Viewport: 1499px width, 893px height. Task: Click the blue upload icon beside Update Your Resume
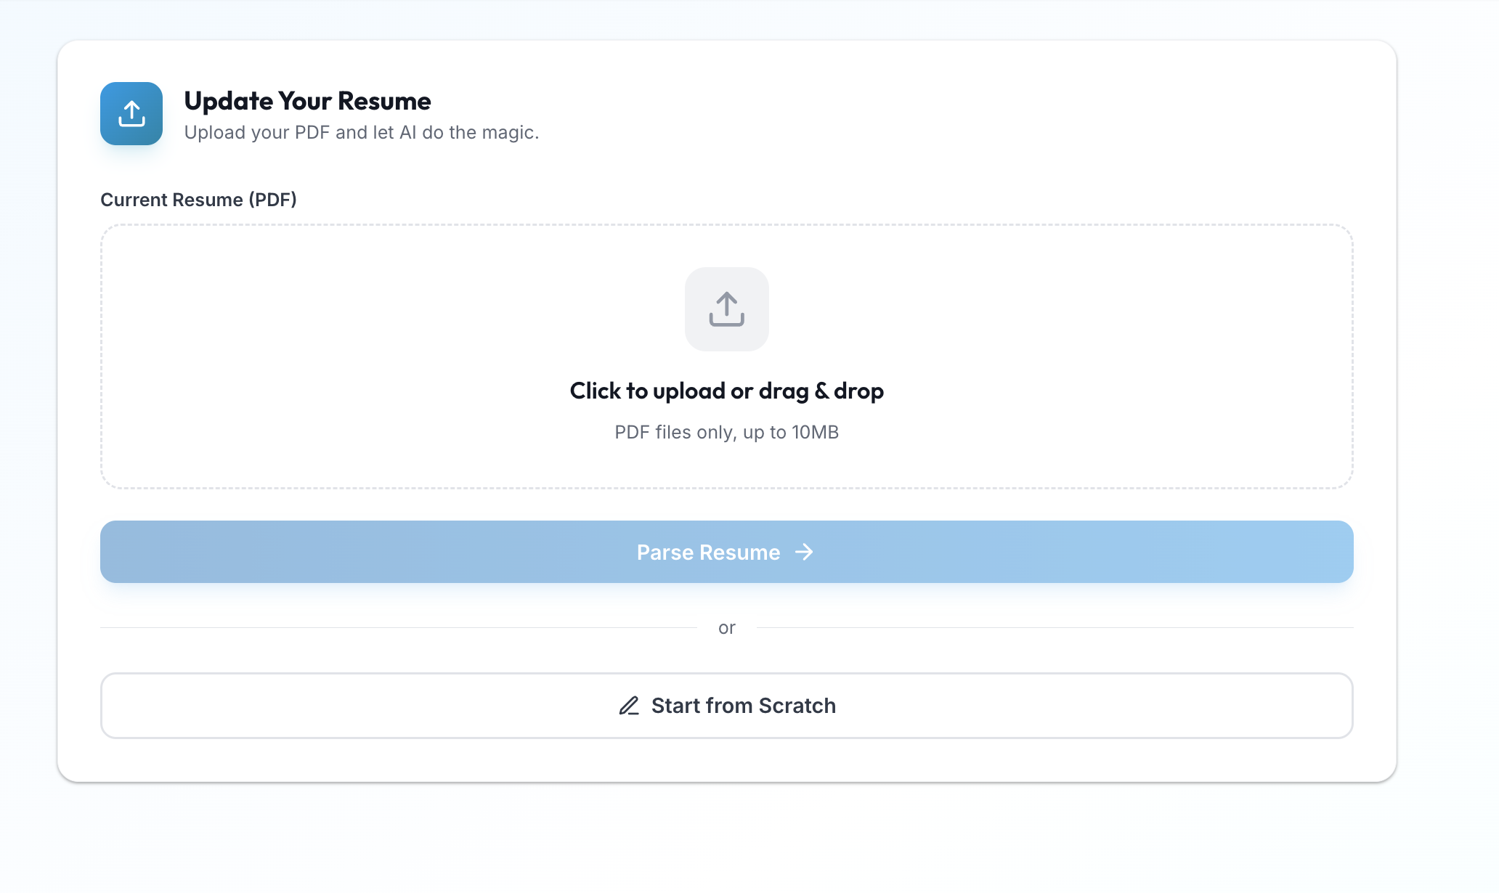pyautogui.click(x=131, y=113)
